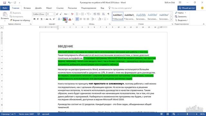206x116 pixels.
Task: Save the document using the quick access icon
Action: (5, 3)
